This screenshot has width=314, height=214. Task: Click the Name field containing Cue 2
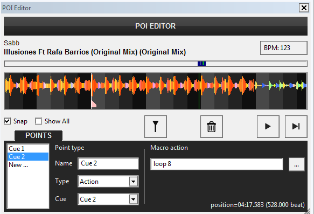pos(108,163)
